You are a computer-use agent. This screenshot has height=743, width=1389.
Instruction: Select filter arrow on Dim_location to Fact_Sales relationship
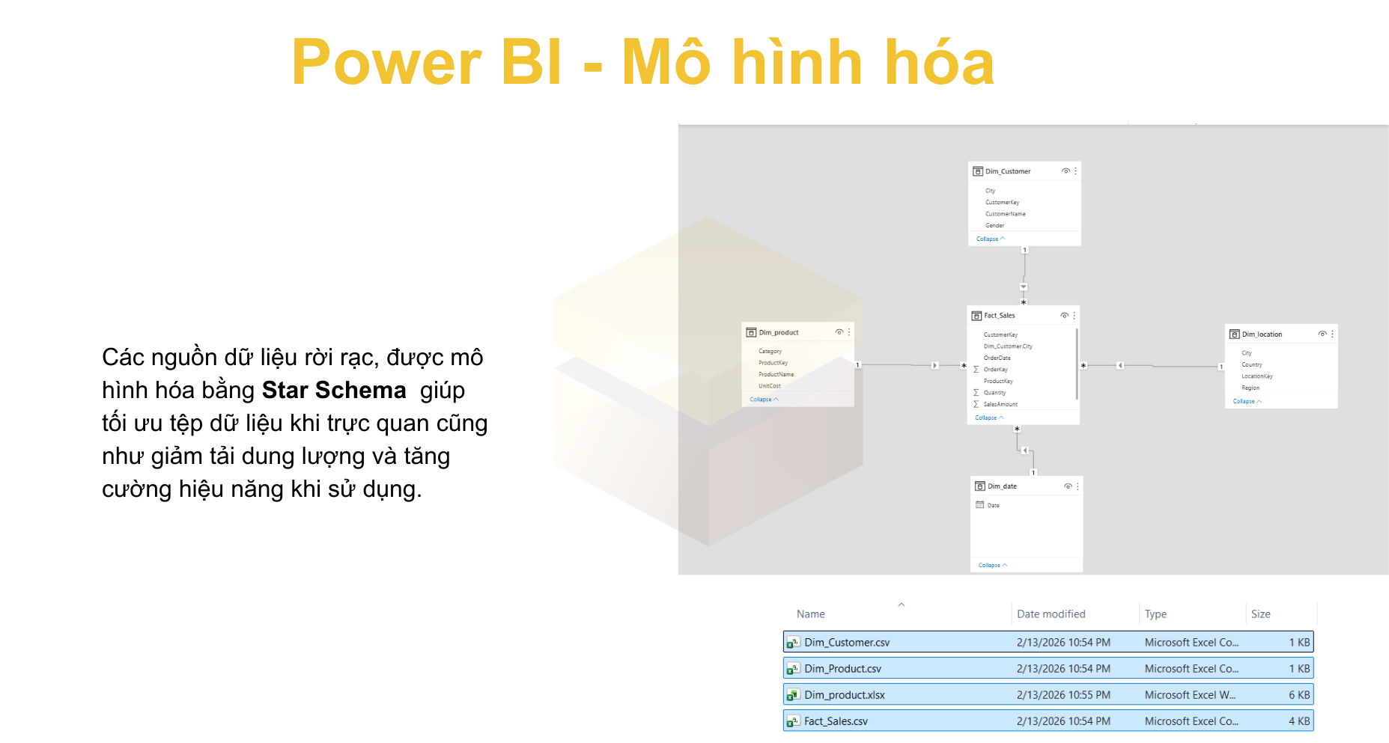coord(1120,365)
